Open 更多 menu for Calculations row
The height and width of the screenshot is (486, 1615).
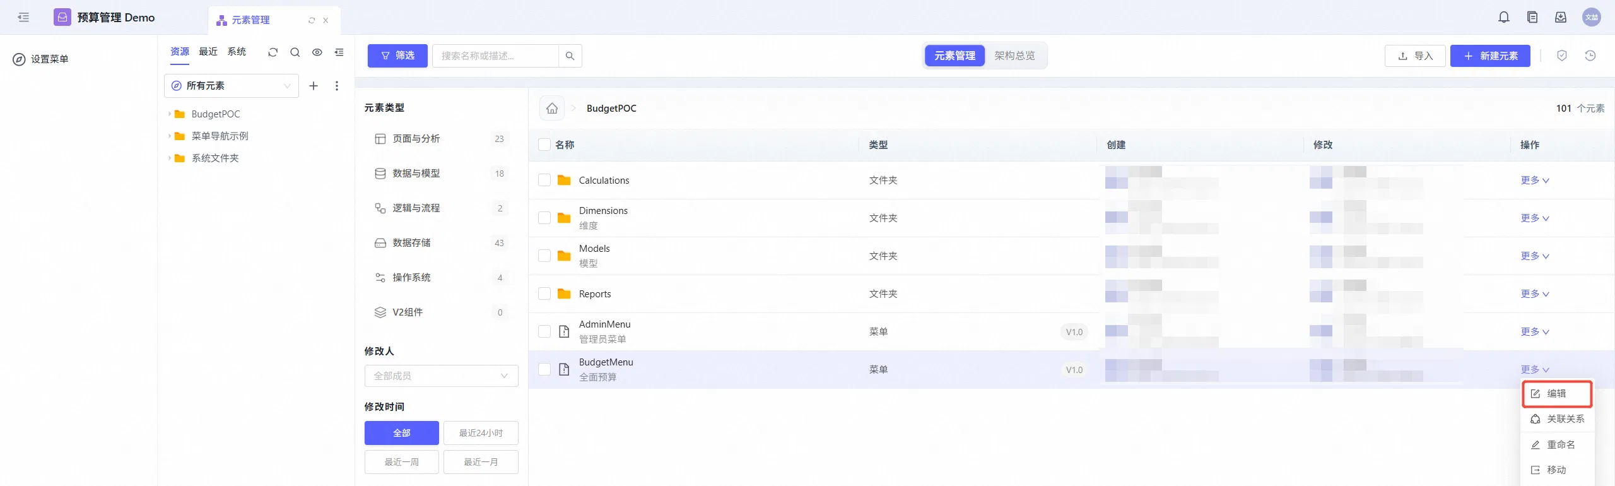tap(1534, 181)
